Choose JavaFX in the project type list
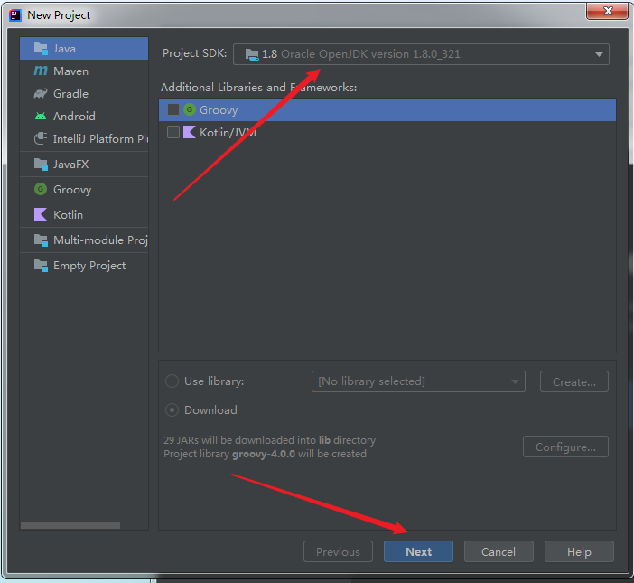The image size is (634, 583). pos(84,165)
